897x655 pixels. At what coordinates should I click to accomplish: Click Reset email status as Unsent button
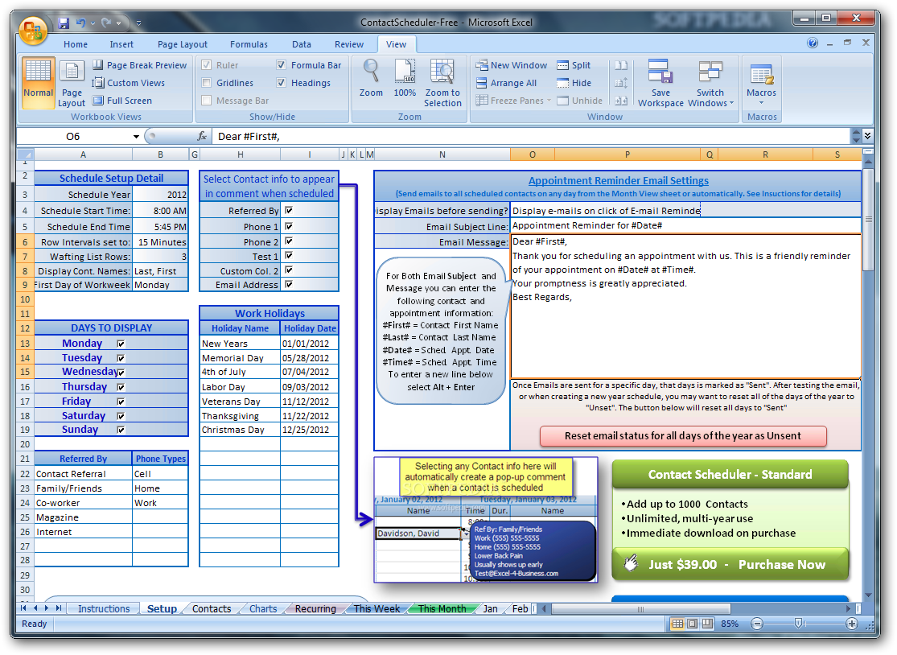click(x=683, y=436)
